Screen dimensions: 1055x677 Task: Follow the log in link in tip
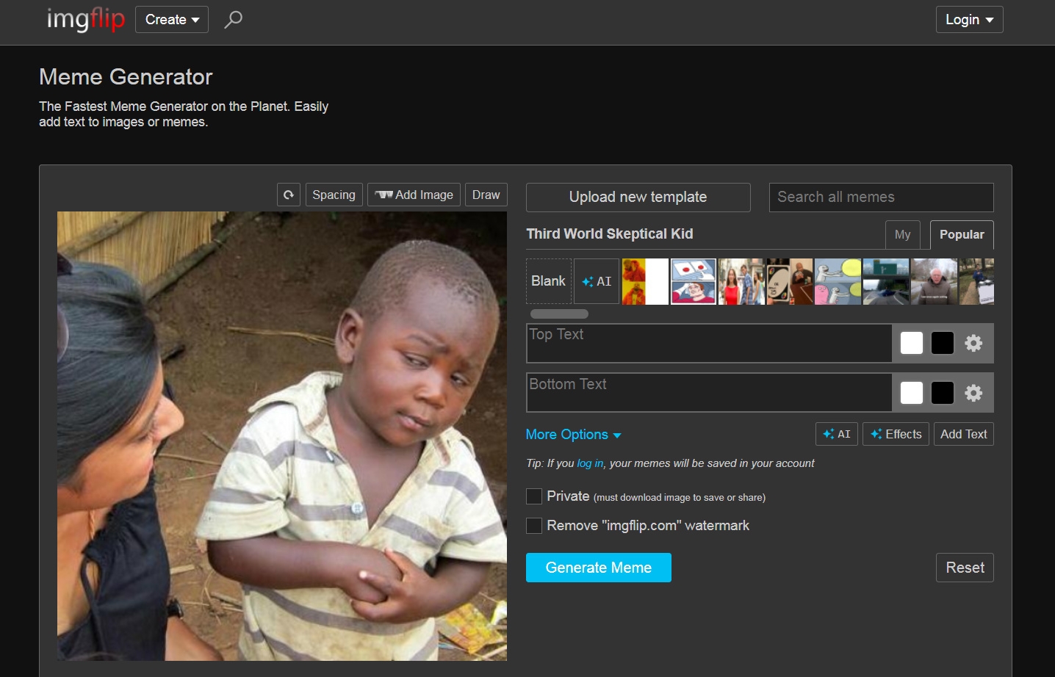tap(590, 463)
